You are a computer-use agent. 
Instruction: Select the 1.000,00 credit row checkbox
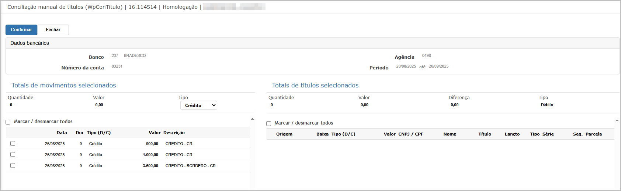point(13,155)
